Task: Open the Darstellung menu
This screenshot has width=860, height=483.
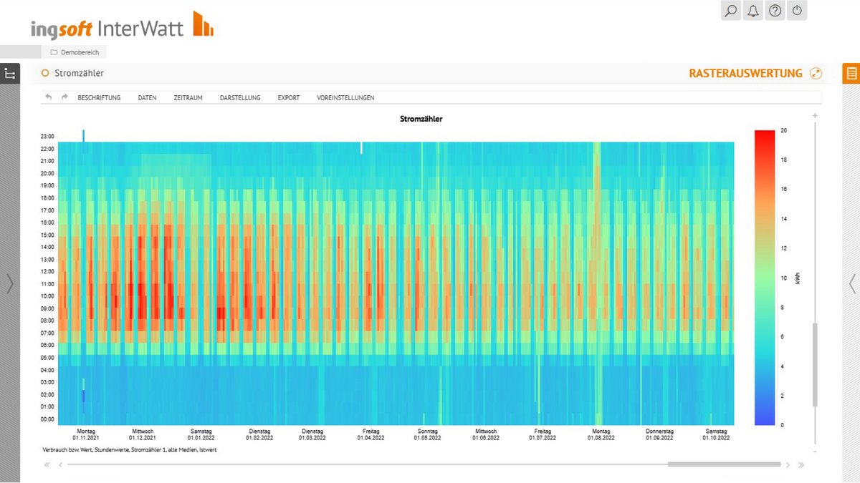Action: 240,98
